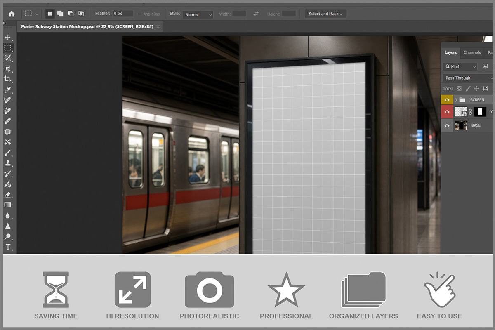Click the pixel layer filter icon
The width and height of the screenshot is (495, 330).
pos(485,66)
